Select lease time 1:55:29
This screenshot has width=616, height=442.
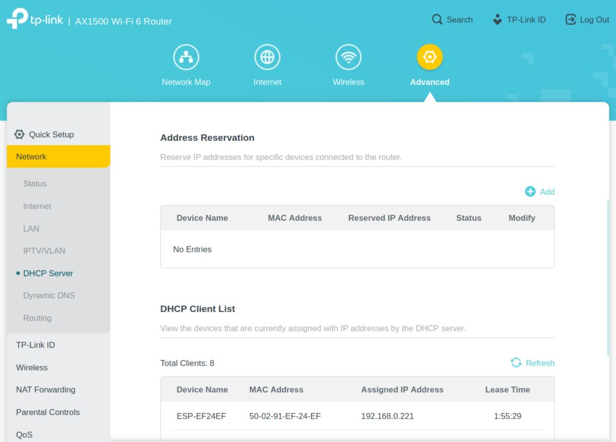click(508, 416)
